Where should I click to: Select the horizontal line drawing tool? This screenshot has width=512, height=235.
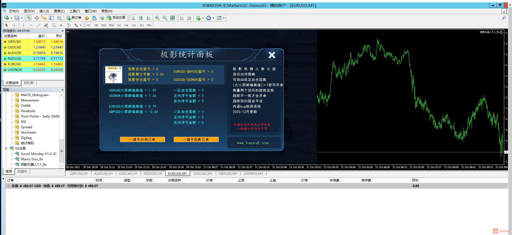(31, 25)
